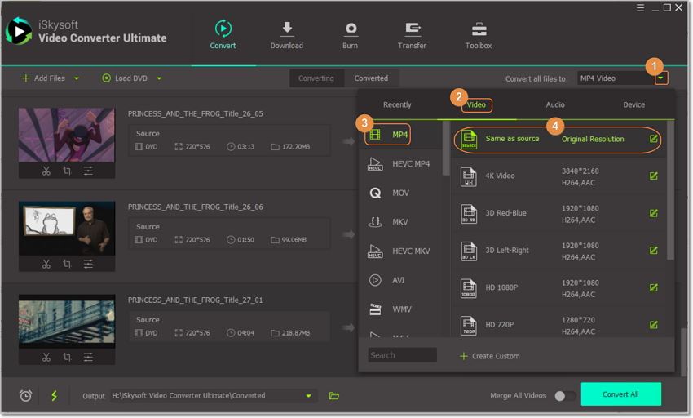The image size is (693, 418).
Task: Open the output folder icon
Action: tap(333, 396)
